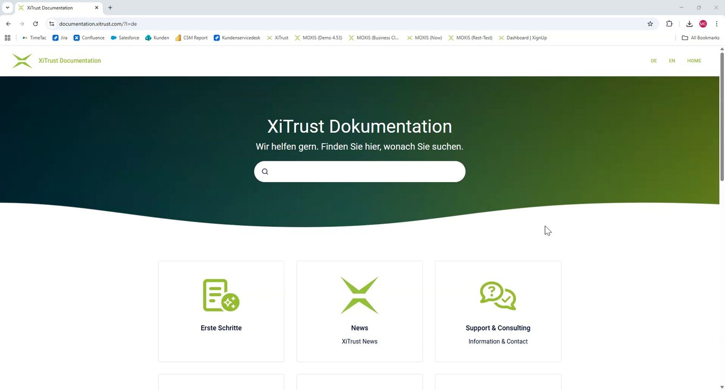Viewport: 725px width, 390px height.
Task: Open the Kunden bookmark
Action: tap(157, 38)
